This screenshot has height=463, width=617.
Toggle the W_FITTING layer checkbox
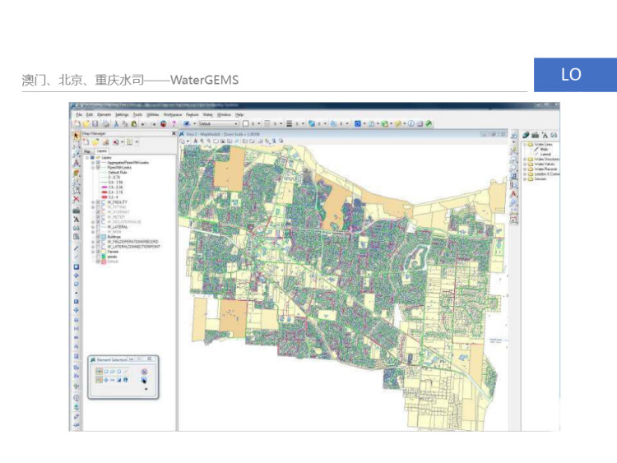click(99, 207)
